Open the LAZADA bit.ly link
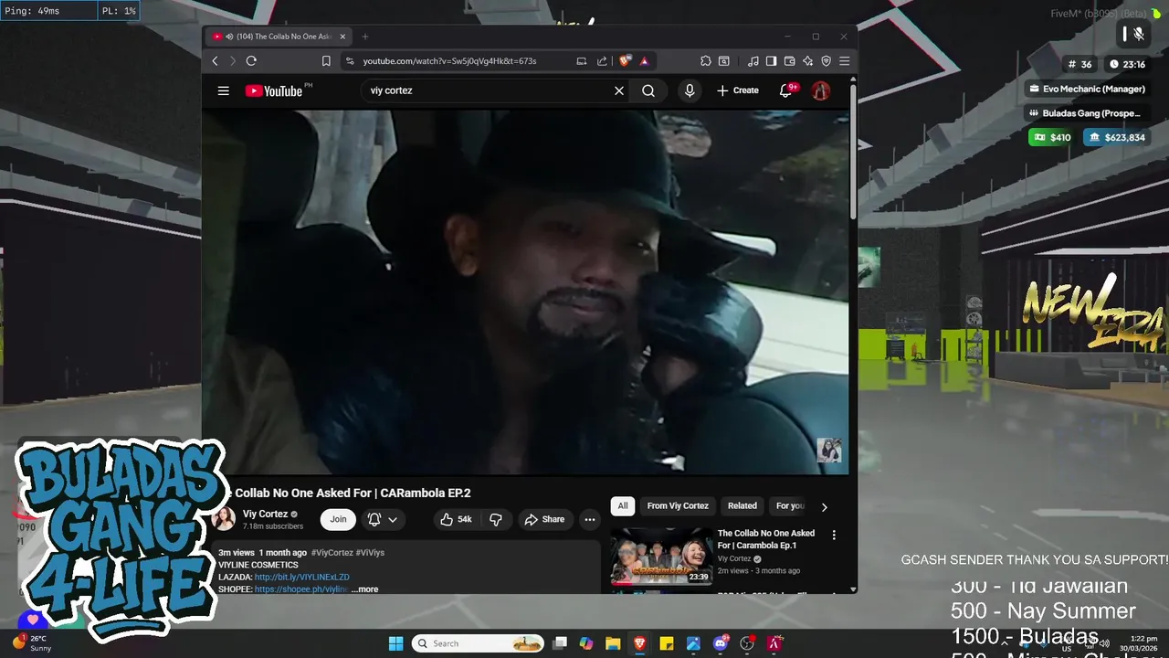Viewport: 1169px width, 658px height. point(302,578)
